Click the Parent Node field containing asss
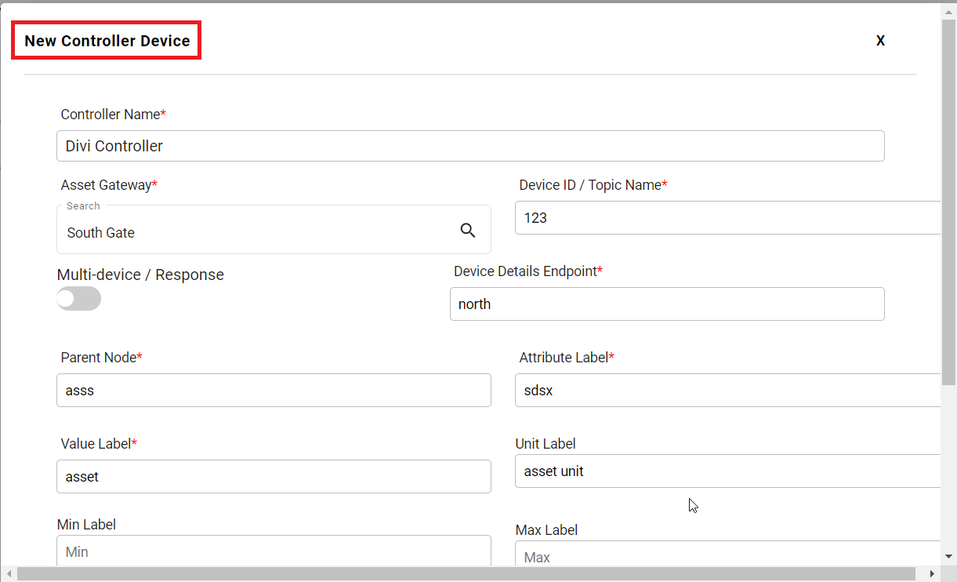 point(274,390)
